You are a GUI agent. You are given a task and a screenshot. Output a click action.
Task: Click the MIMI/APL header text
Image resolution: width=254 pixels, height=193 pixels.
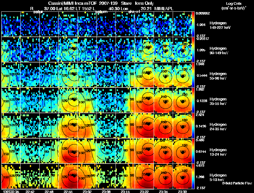[x=164, y=9]
